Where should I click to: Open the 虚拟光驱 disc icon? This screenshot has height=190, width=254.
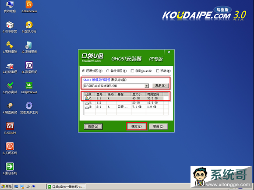29,27
